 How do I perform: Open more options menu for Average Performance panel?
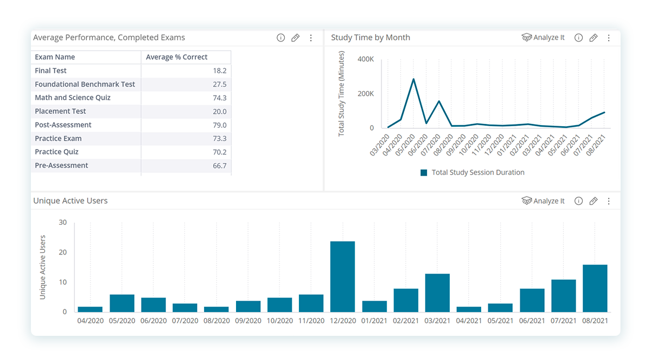coord(311,38)
